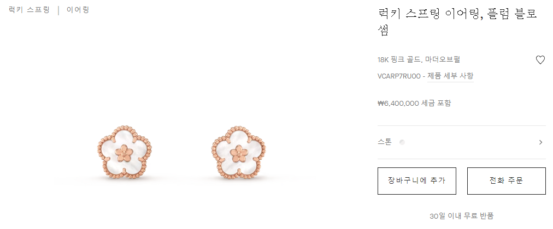The image size is (553, 229).
Task: Open the 스톤 options label
Action: (x=384, y=142)
